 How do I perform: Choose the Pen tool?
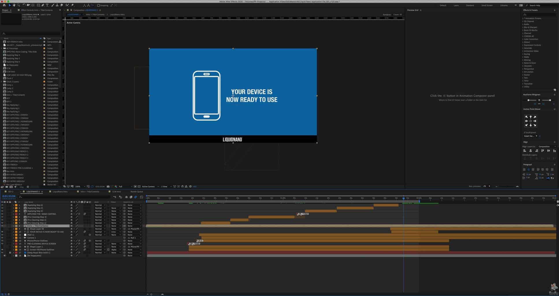point(43,5)
